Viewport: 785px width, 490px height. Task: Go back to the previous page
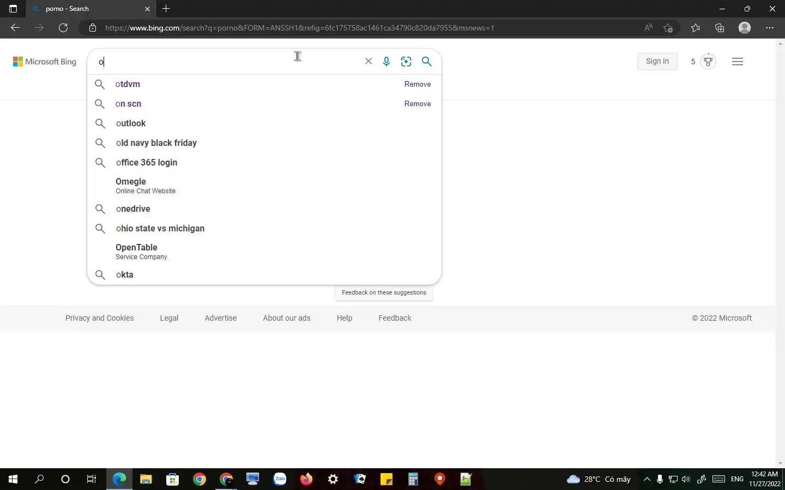[15, 28]
